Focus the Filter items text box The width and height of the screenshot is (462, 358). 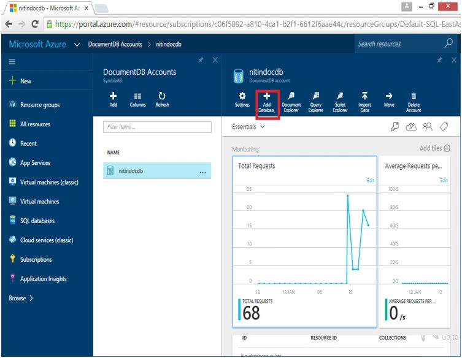click(x=157, y=127)
